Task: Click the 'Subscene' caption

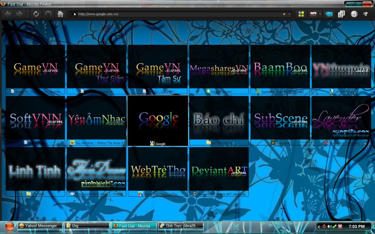Action: (x=283, y=143)
